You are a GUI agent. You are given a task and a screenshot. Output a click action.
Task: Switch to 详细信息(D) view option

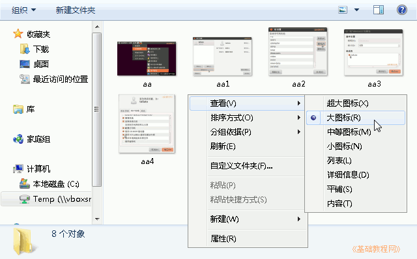[x=348, y=175]
